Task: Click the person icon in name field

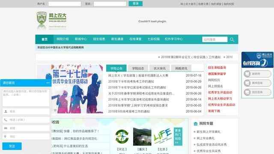Action: 6,111
